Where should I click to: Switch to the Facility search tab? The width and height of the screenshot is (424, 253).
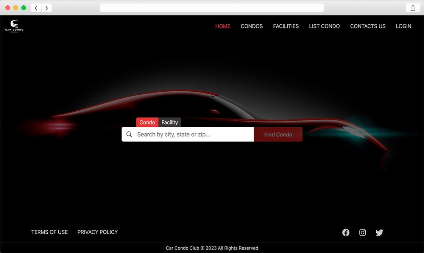170,122
